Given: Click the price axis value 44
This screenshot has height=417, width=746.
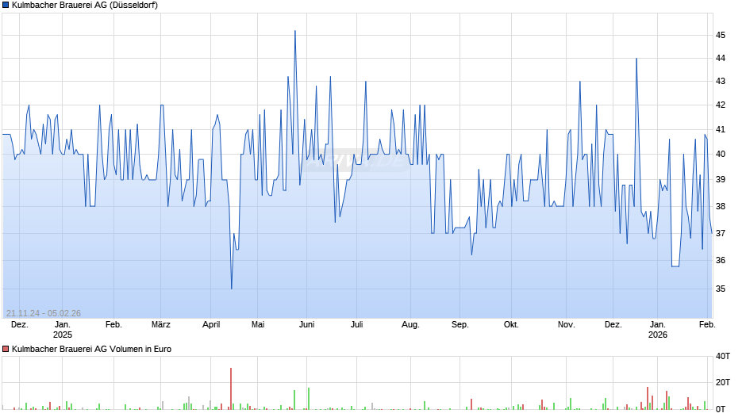Looking at the screenshot, I should pyautogui.click(x=721, y=58).
